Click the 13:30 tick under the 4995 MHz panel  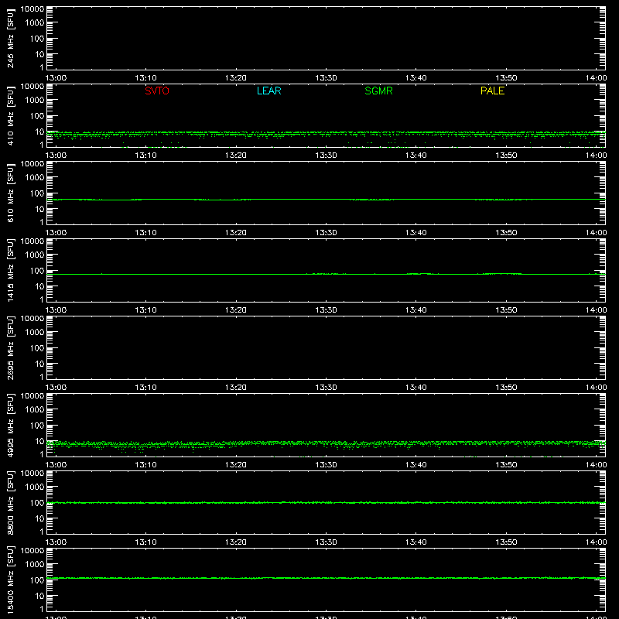click(x=326, y=465)
